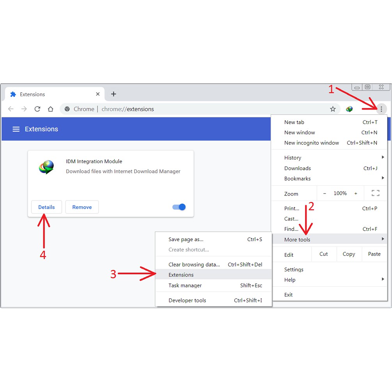Click the home icon in toolbar
392x392 pixels.
[x=50, y=109]
